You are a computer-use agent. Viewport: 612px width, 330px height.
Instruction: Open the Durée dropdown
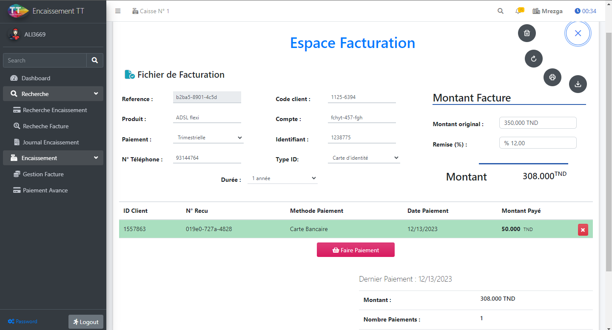pyautogui.click(x=282, y=178)
